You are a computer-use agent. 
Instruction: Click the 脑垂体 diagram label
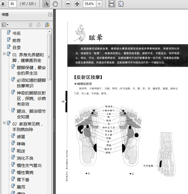point(109,106)
